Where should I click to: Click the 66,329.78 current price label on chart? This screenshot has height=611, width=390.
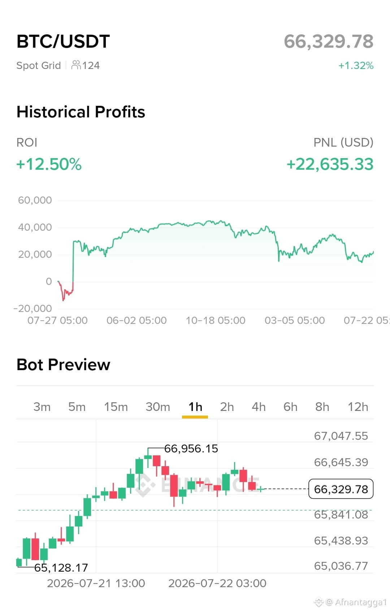[341, 489]
